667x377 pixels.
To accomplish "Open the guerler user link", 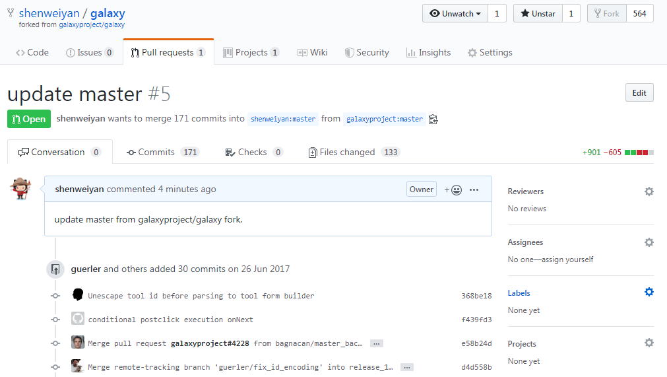I will coord(86,269).
